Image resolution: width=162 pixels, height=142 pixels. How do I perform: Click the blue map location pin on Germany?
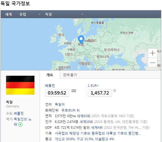pyautogui.click(x=81, y=40)
